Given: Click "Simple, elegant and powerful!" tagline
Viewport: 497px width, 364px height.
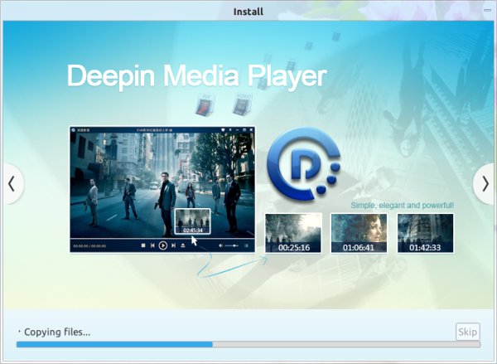Looking at the screenshot, I should 403,206.
